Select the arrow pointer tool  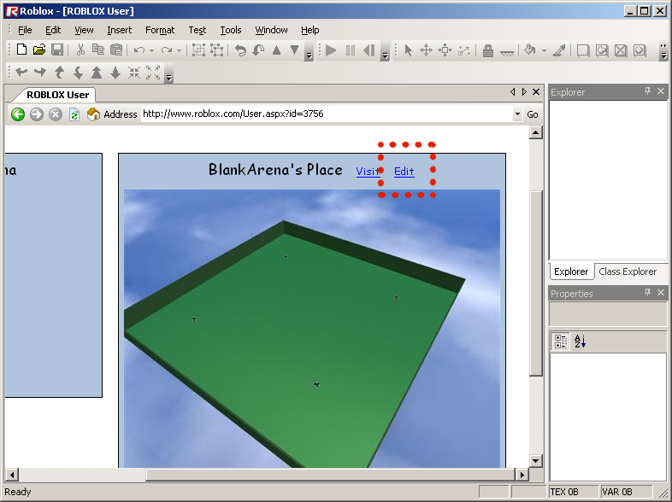pyautogui.click(x=408, y=50)
